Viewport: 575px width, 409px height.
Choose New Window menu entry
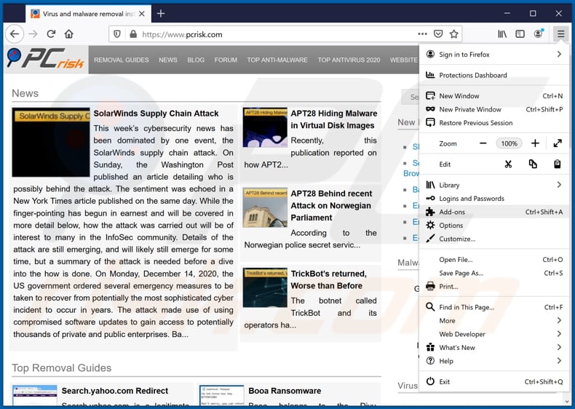[x=493, y=96]
